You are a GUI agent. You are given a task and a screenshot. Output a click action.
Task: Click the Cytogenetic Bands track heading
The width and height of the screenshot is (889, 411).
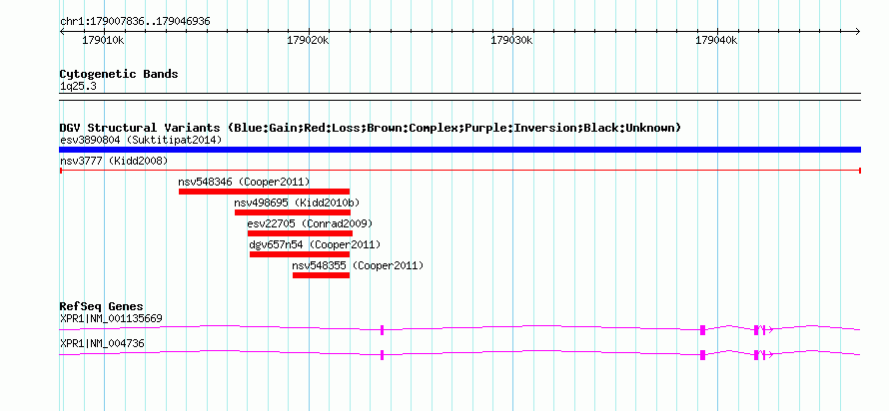(119, 74)
